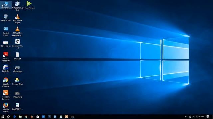The width and height of the screenshot is (213, 119).
Task: Select the Himanshu user folder desktop icon
Action: (6, 5)
